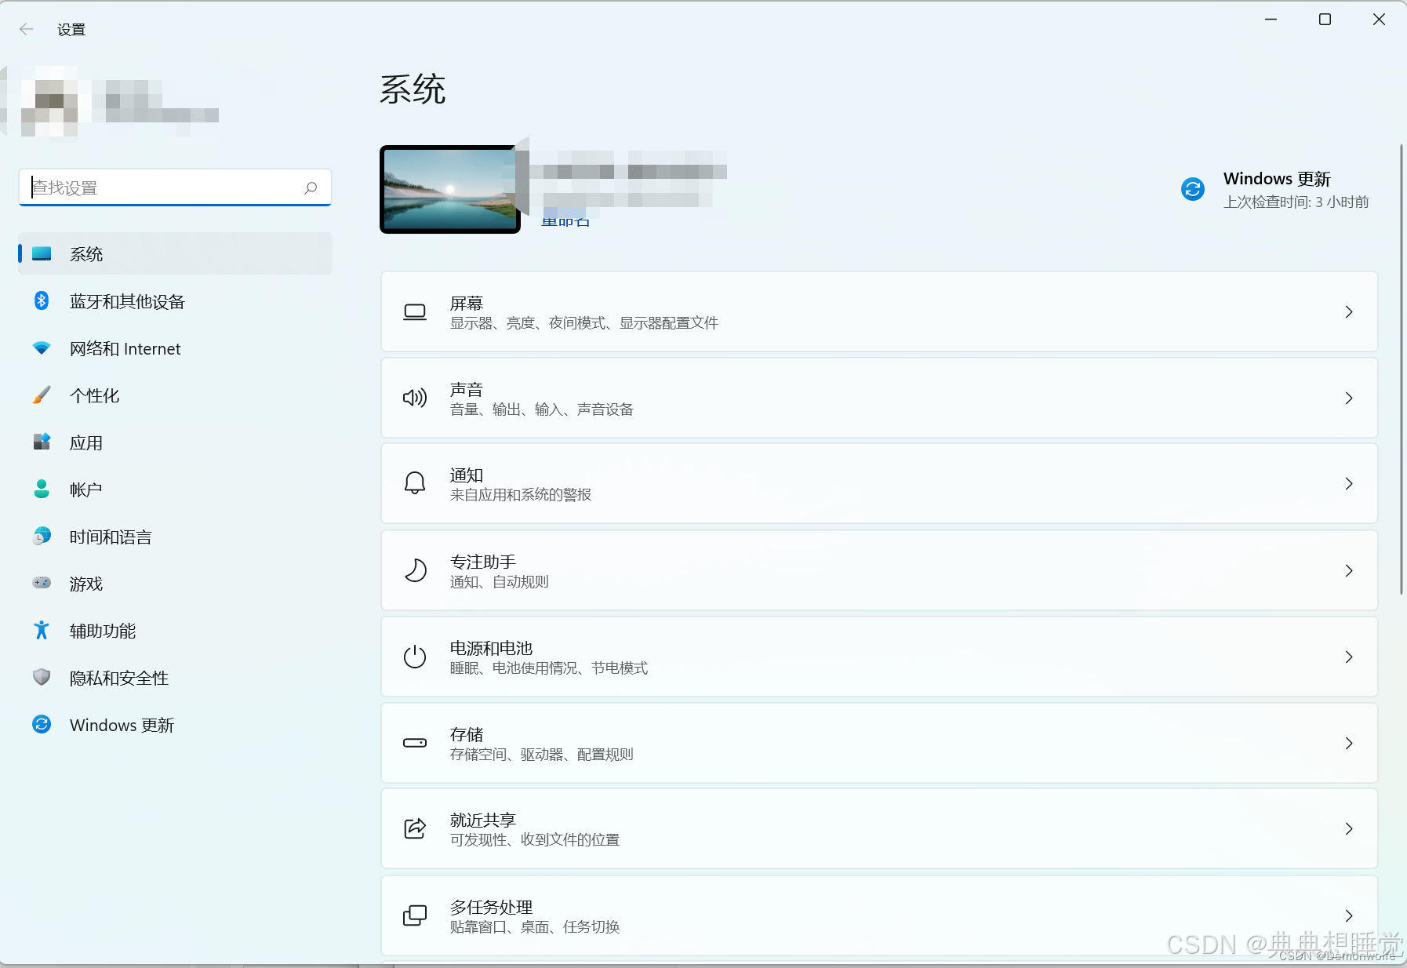Open 隐私和安全性 settings
Viewport: 1407px width, 968px height.
[175, 677]
